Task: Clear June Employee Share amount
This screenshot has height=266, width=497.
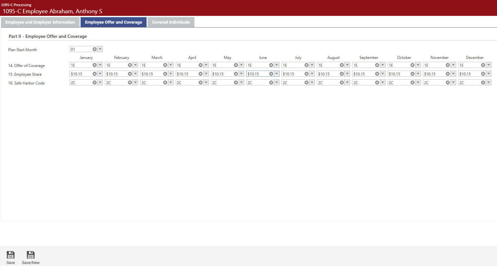Action: click(x=271, y=74)
